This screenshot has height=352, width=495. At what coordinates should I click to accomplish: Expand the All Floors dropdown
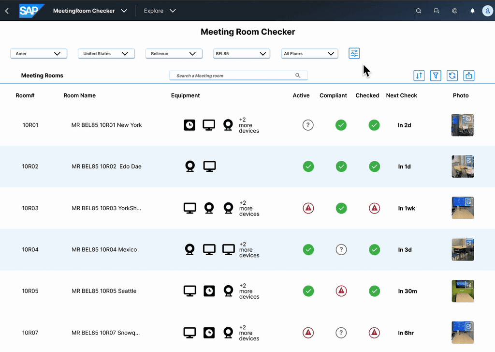(309, 54)
